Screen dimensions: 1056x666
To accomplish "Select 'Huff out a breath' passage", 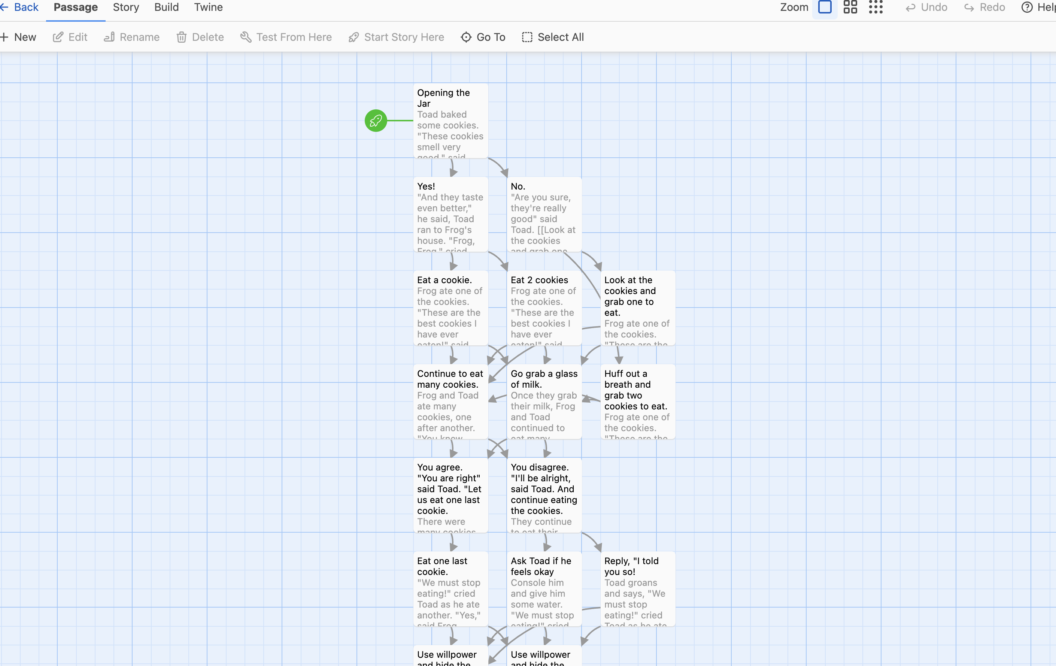I will tap(638, 402).
